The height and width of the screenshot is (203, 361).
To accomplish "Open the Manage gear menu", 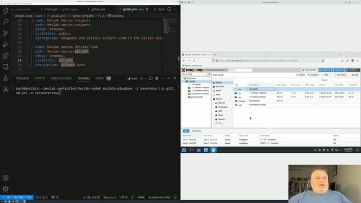I will click(6, 189).
